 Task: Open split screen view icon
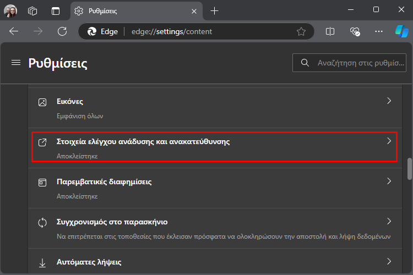330,31
